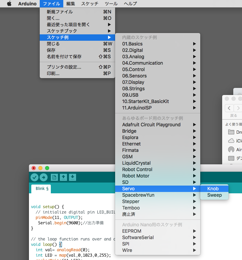The height and width of the screenshot is (260, 242).
Task: Open Adafruit Circuit Playground examples
Action: tap(158, 125)
